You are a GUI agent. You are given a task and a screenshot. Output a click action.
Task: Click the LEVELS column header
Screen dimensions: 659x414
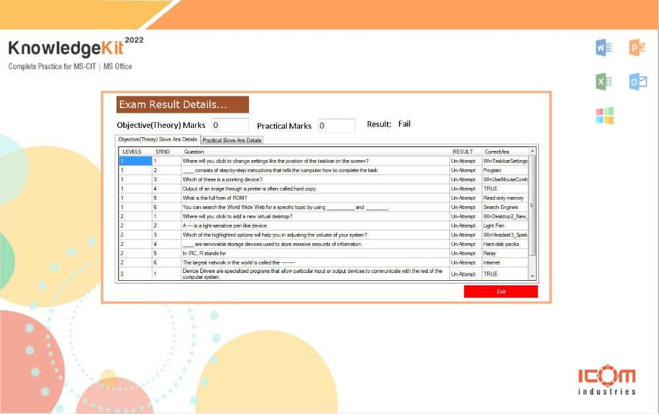[135, 152]
